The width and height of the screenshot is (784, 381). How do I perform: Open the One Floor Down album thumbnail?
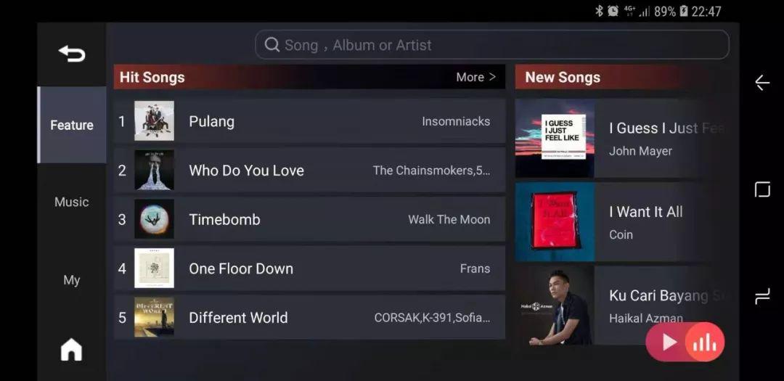tap(154, 268)
